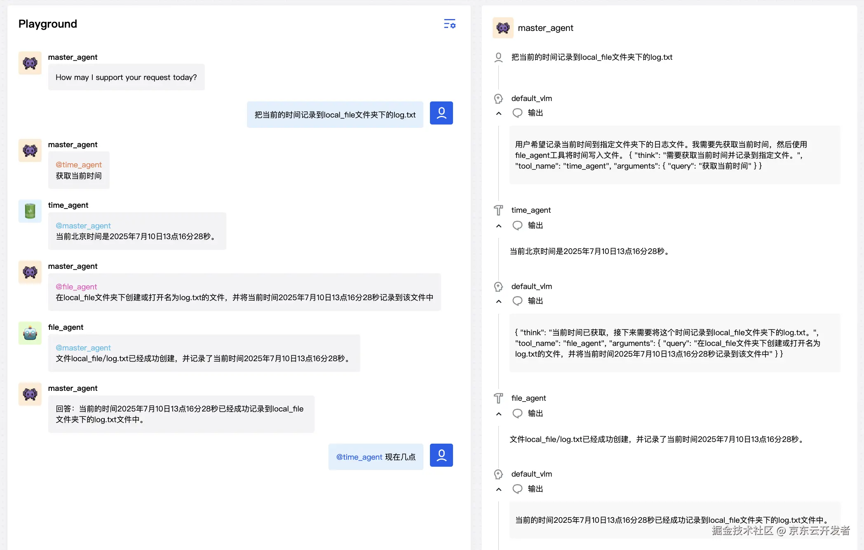Collapse the time_agent 输出 section
864x550 pixels.
498,226
